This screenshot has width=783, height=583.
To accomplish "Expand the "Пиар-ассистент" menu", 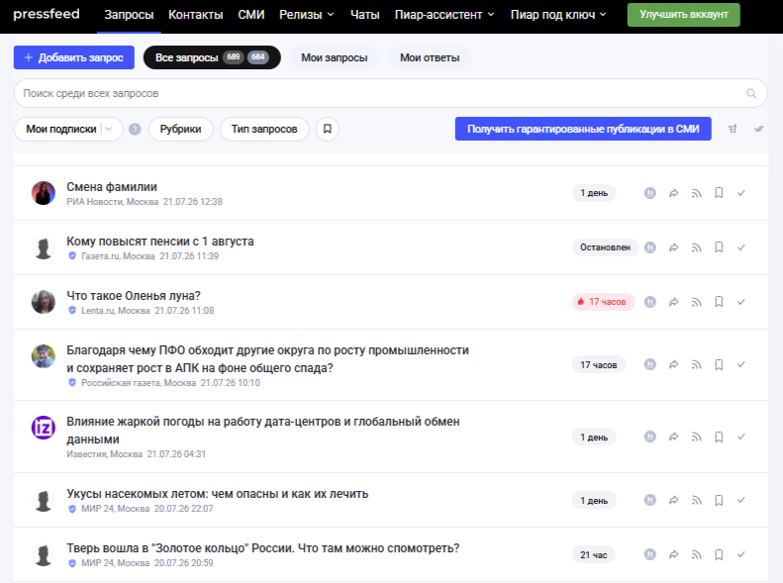I will (444, 15).
